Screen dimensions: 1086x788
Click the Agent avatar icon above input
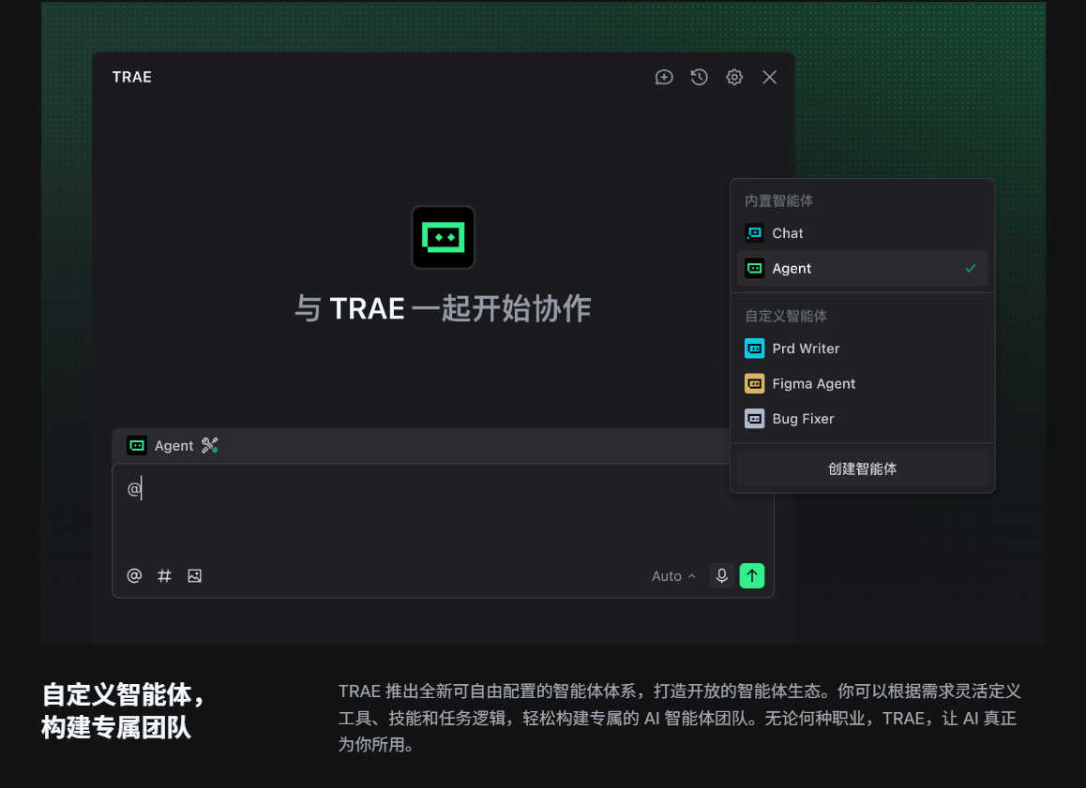(x=137, y=446)
